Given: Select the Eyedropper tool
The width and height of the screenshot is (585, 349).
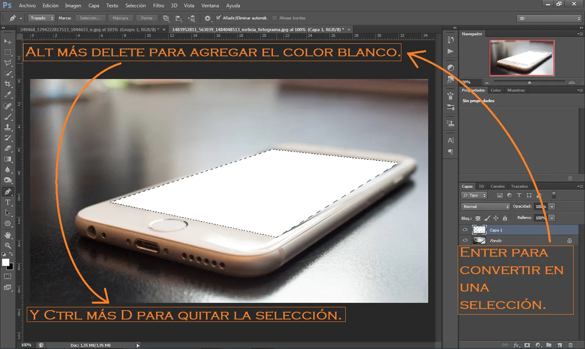Looking at the screenshot, I should pyautogui.click(x=8, y=94).
